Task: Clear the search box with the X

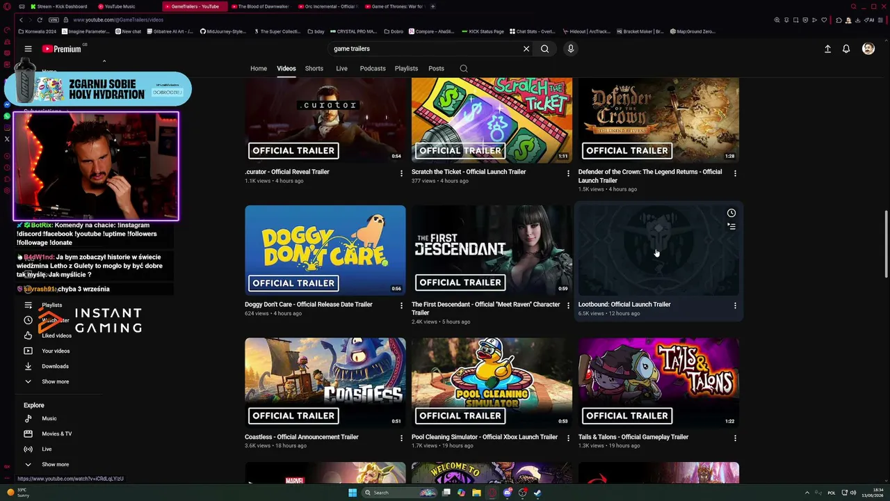Action: coord(526,49)
